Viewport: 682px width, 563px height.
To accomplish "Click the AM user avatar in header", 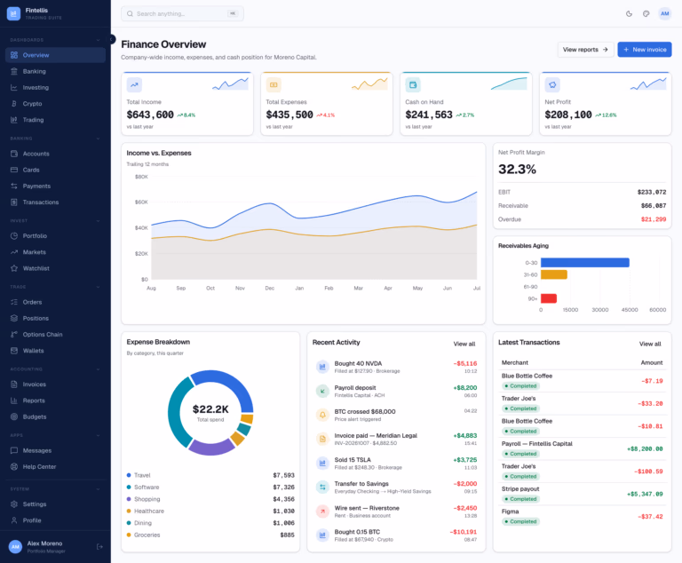I will [664, 13].
